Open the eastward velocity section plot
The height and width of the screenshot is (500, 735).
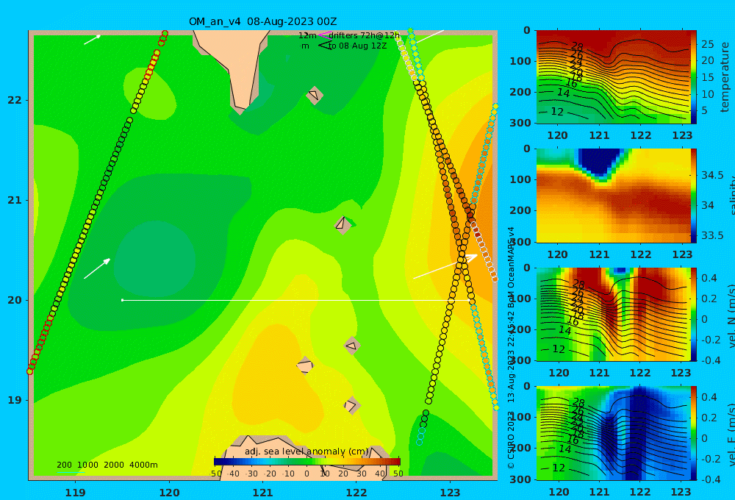[x=613, y=433]
